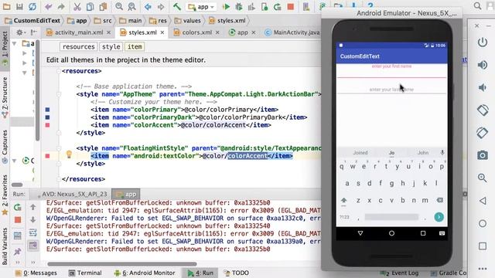Click the Find magnifier icon

[119, 6]
